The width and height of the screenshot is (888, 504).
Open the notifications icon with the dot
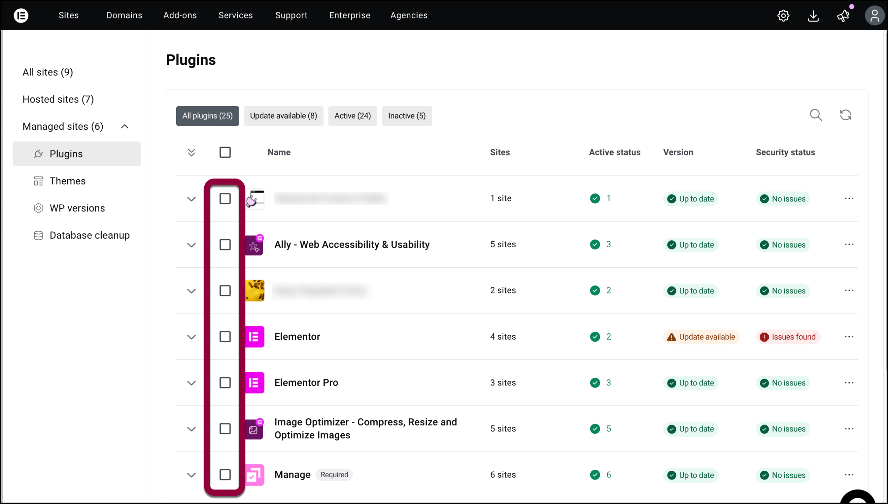[843, 16]
